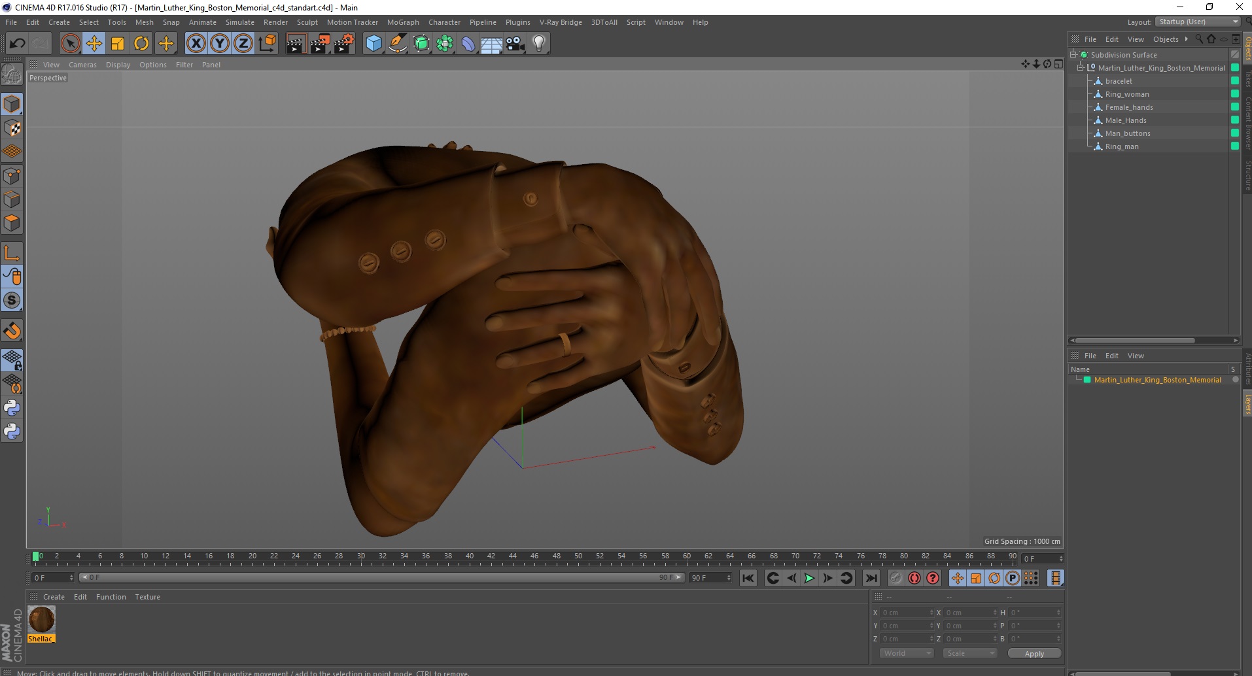Click the X position input field
Image resolution: width=1252 pixels, height=676 pixels.
(x=908, y=613)
